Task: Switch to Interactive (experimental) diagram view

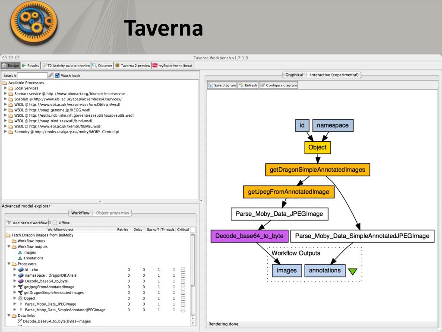Action: (x=334, y=75)
